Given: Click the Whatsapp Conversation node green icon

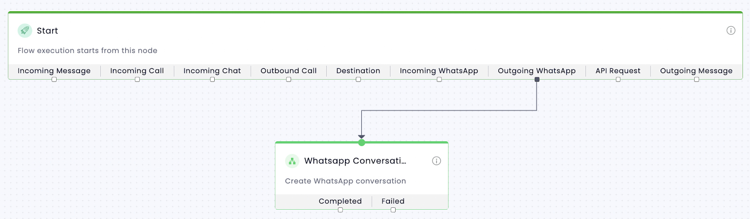Looking at the screenshot, I should tap(292, 161).
